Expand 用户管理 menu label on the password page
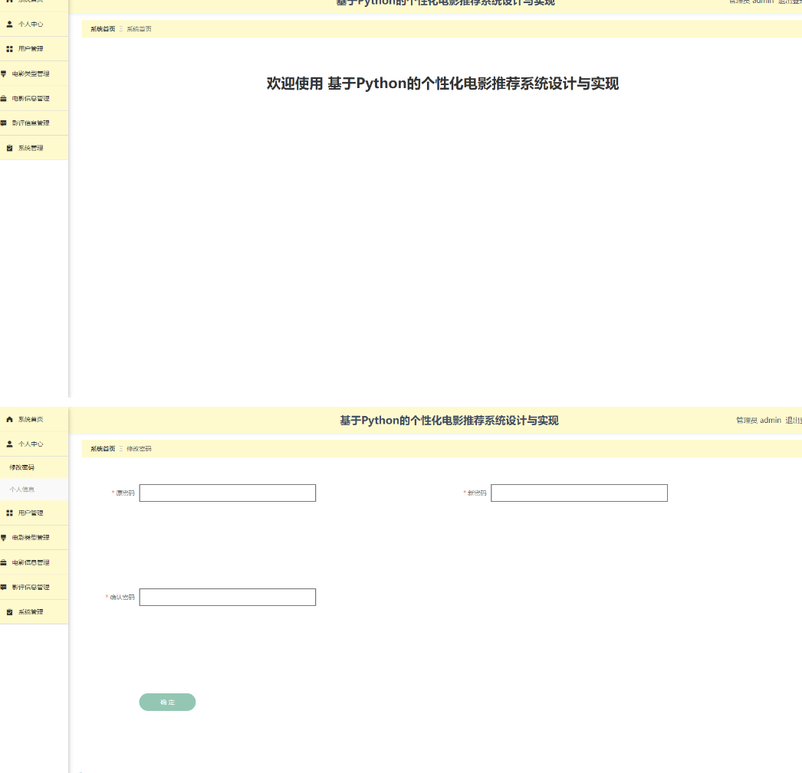Screen dimensions: 802x773 pyautogui.click(x=31, y=513)
